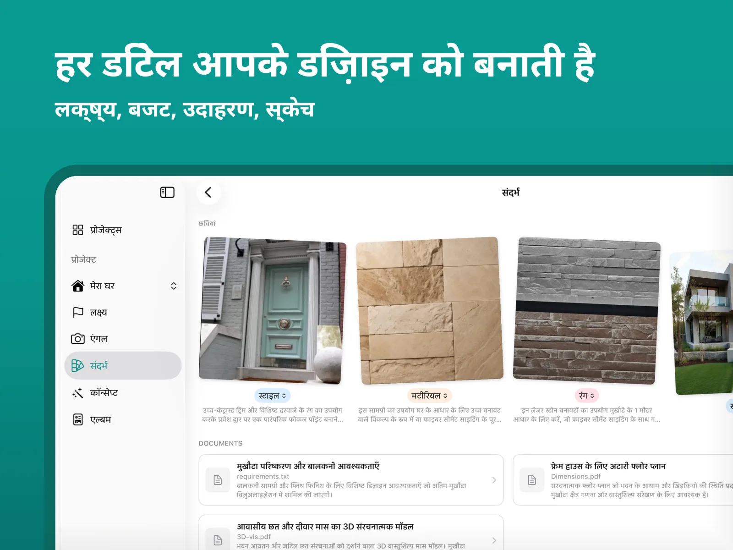
Task: Toggle the sidebar panel icon
Action: click(167, 192)
